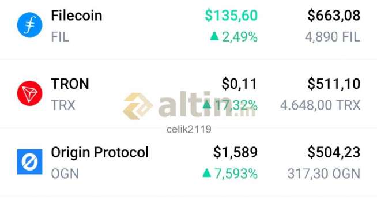Select the TRX ticker label

click(63, 105)
